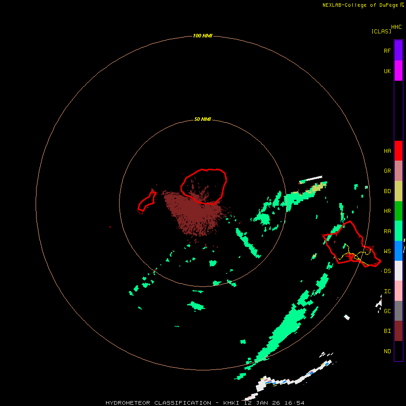Click the large red-outlined island near radar center
406x406 pixels.
click(x=204, y=186)
